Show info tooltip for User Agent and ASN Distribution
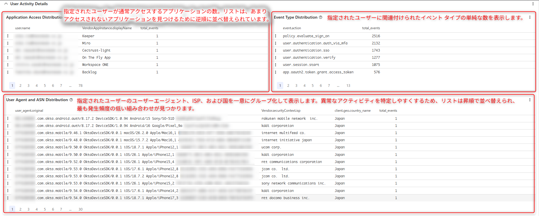 (71, 100)
